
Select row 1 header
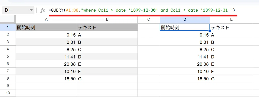[x=8, y=27]
